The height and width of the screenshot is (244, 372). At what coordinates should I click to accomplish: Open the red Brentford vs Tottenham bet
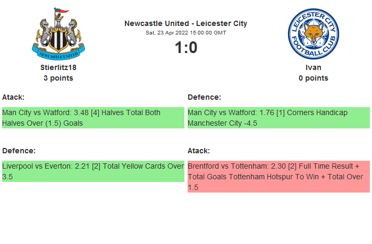278,177
